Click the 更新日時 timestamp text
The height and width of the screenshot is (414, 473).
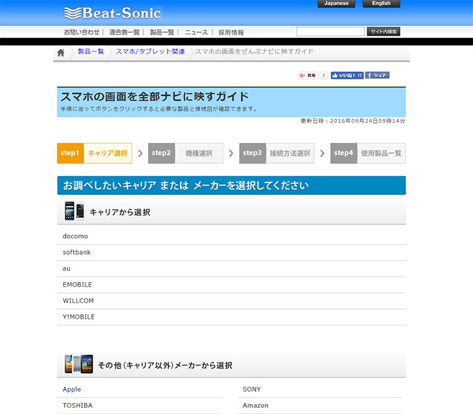[353, 121]
